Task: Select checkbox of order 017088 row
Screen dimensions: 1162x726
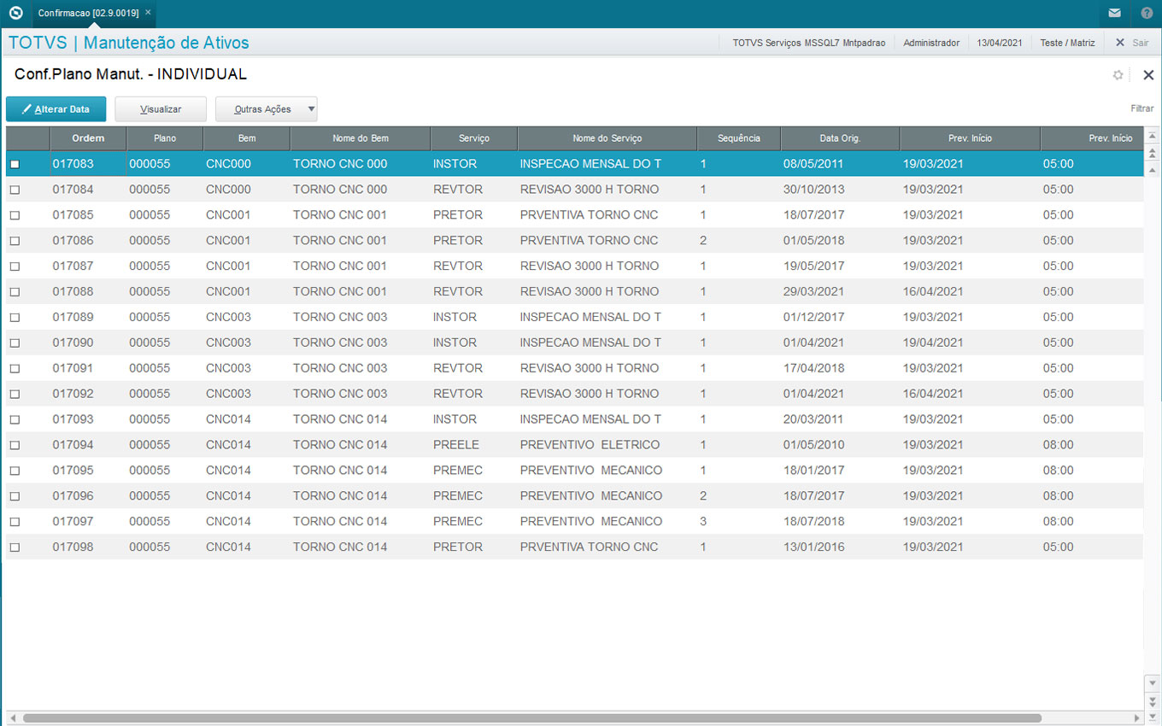Action: (15, 292)
